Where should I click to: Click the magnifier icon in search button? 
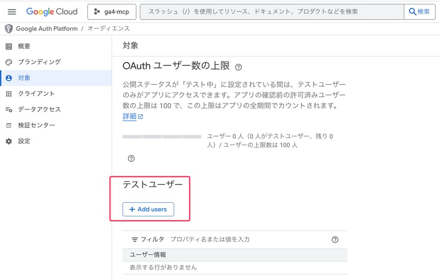[412, 12]
